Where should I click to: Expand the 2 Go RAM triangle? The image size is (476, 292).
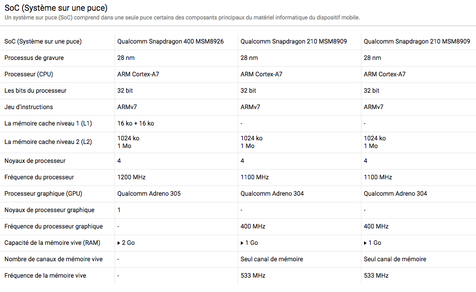[x=119, y=243]
